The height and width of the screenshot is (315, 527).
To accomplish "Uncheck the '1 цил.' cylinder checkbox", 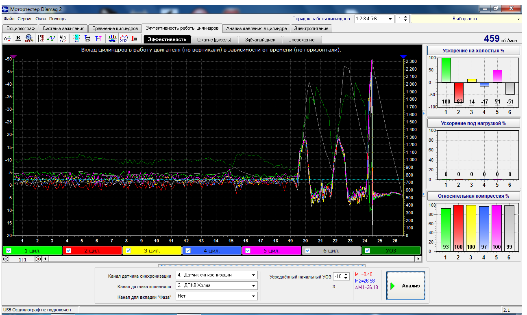I will 9,250.
